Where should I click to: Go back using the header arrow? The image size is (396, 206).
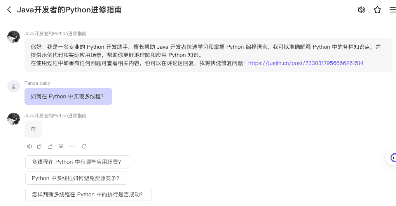[x=9, y=10]
